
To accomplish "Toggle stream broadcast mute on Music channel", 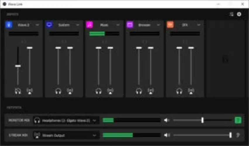I will [110, 91].
